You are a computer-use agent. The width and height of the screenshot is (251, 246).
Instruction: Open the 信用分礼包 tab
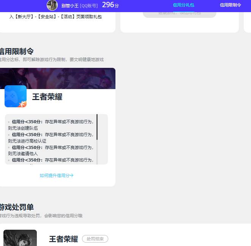point(184,5)
